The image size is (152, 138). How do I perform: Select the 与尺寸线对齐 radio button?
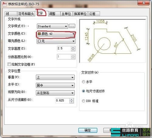83,91
